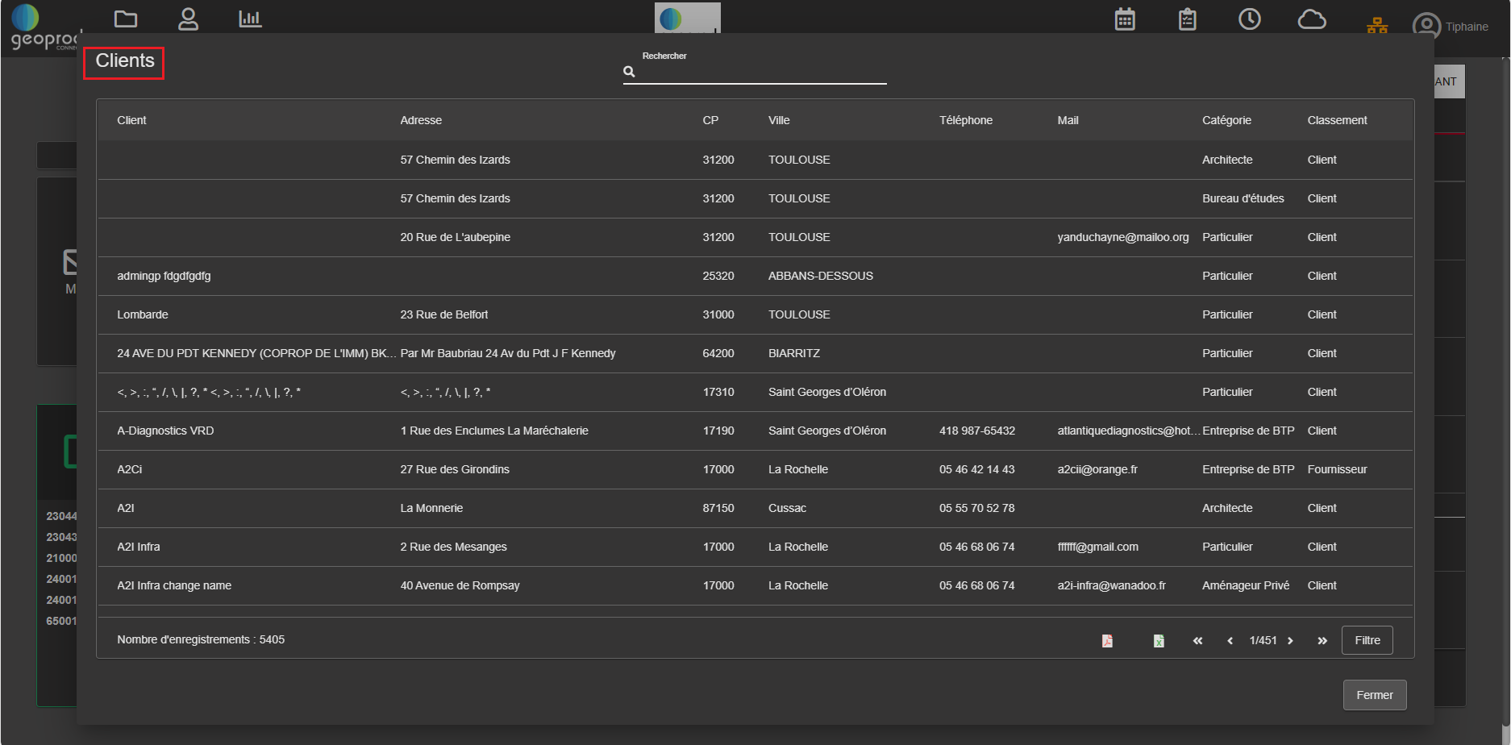Click email yanduchayne@mailoo.org
This screenshot has height=745, width=1511.
click(1122, 237)
